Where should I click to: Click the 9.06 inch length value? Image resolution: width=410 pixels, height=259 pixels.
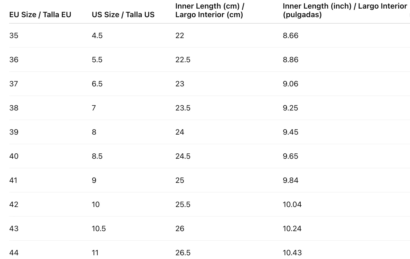click(x=290, y=84)
